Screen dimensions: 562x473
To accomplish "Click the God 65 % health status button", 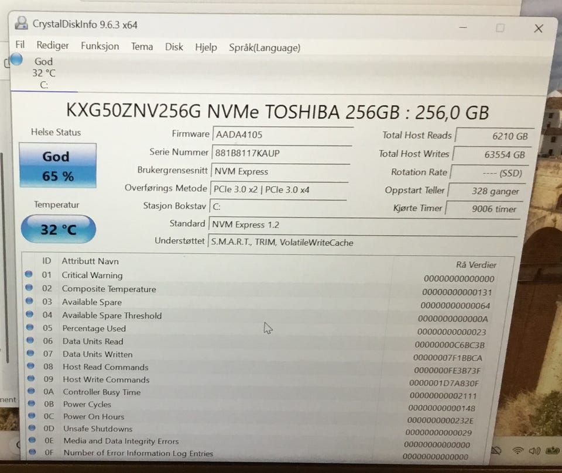I will [58, 165].
